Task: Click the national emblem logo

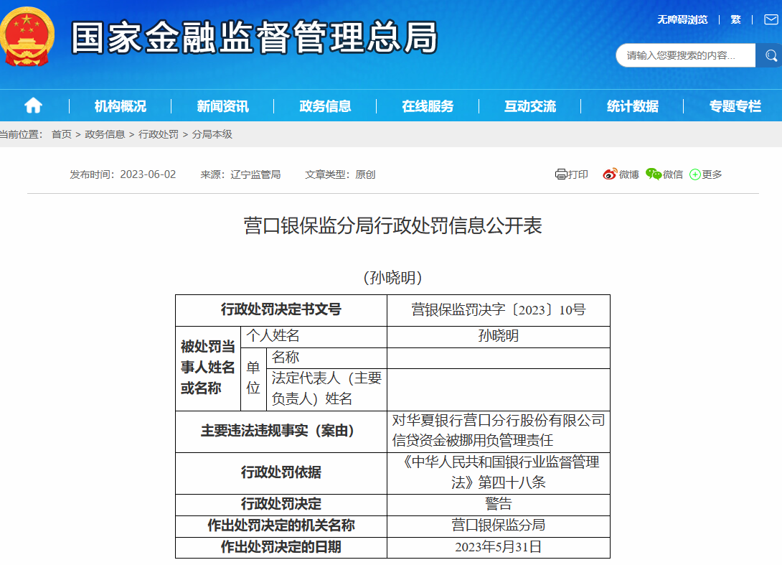Action: coord(26,36)
